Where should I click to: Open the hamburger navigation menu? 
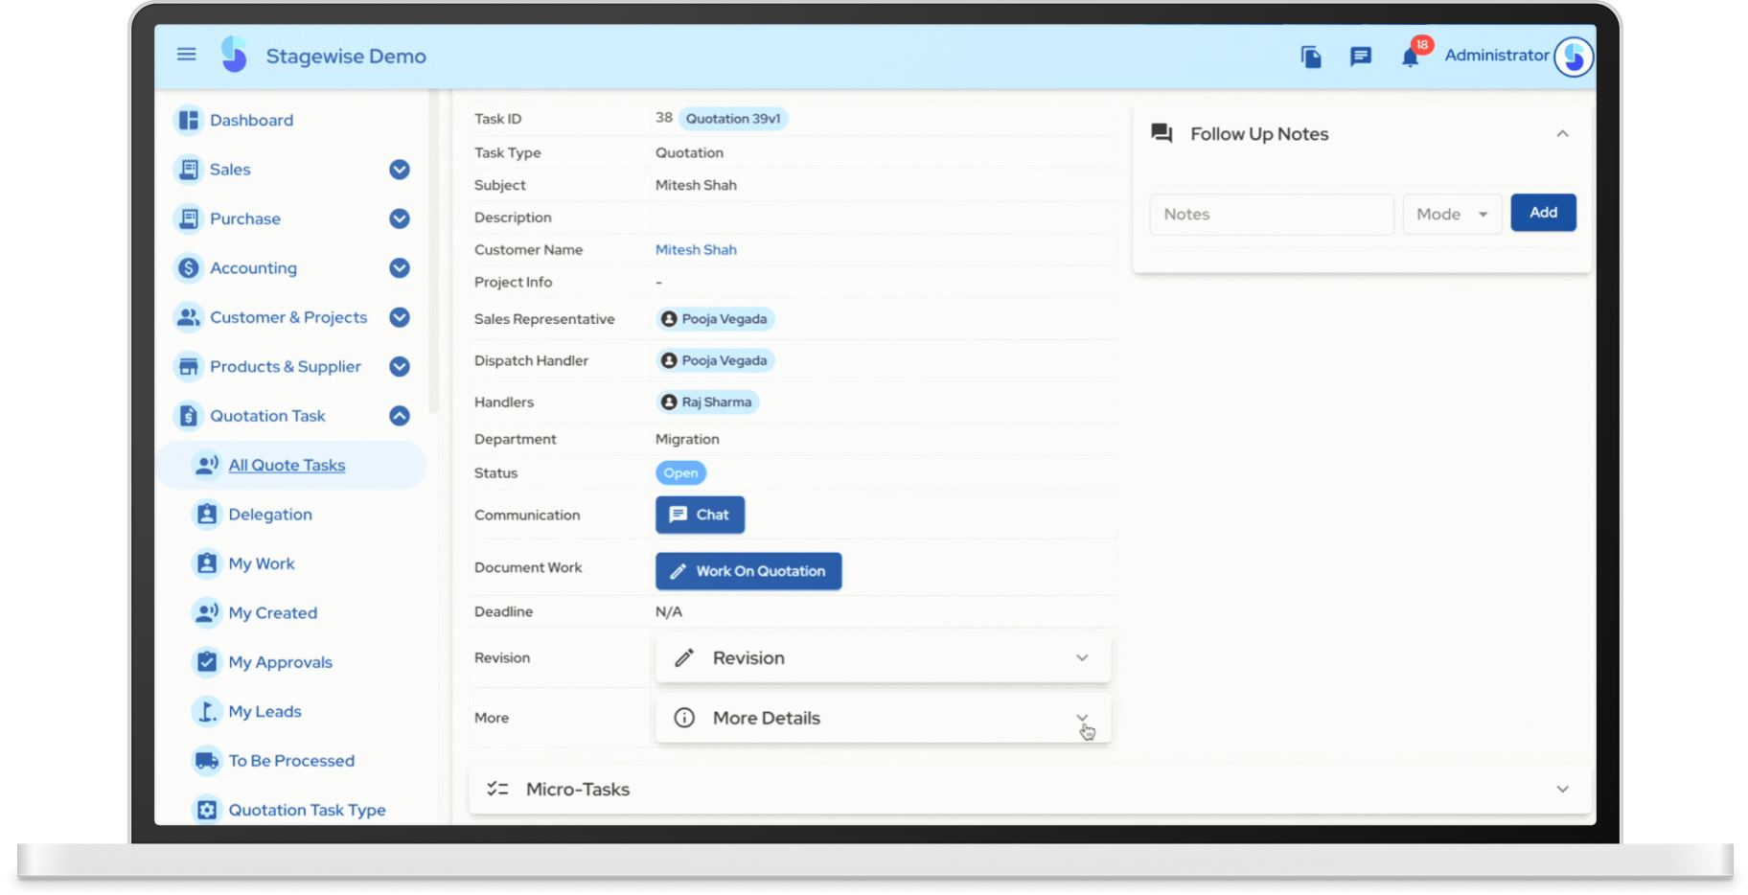point(187,55)
